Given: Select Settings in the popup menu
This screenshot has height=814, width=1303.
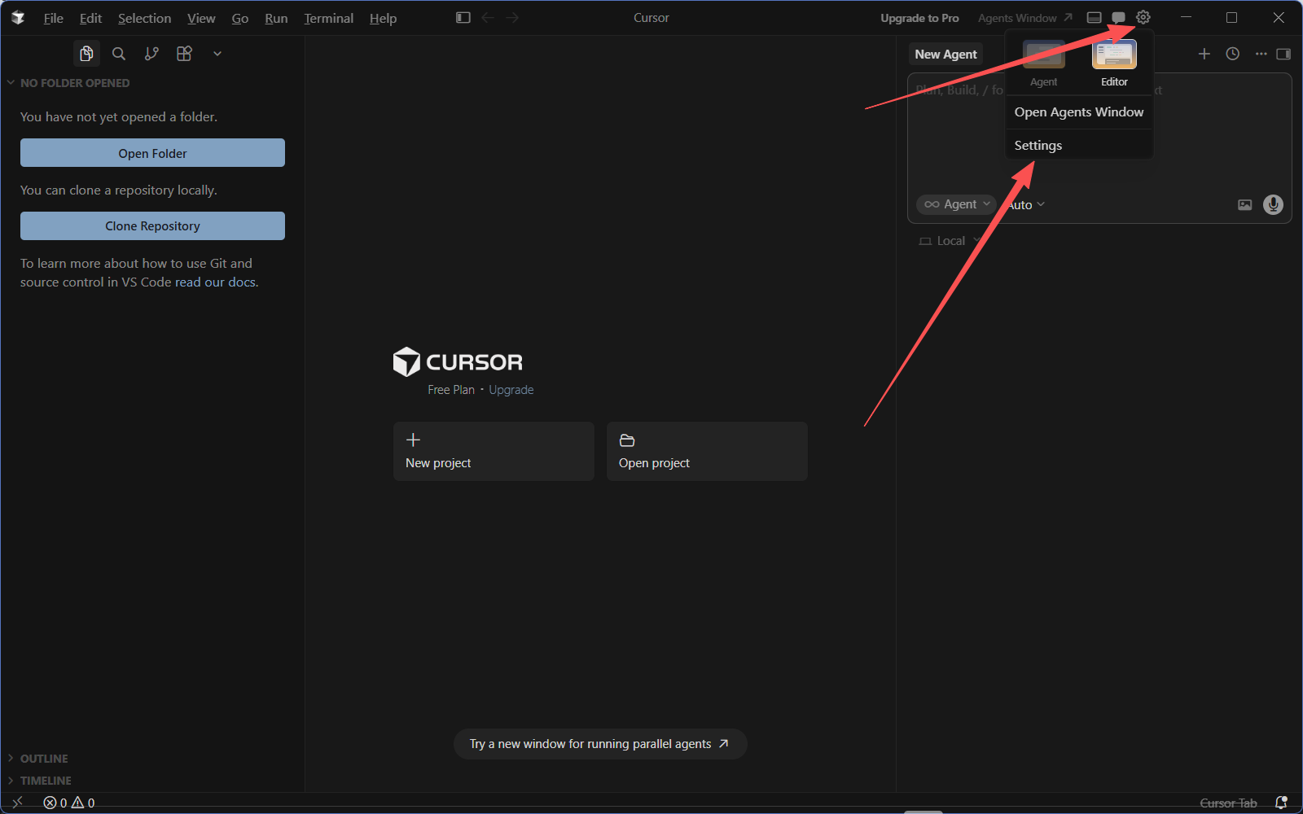Looking at the screenshot, I should [1079, 146].
